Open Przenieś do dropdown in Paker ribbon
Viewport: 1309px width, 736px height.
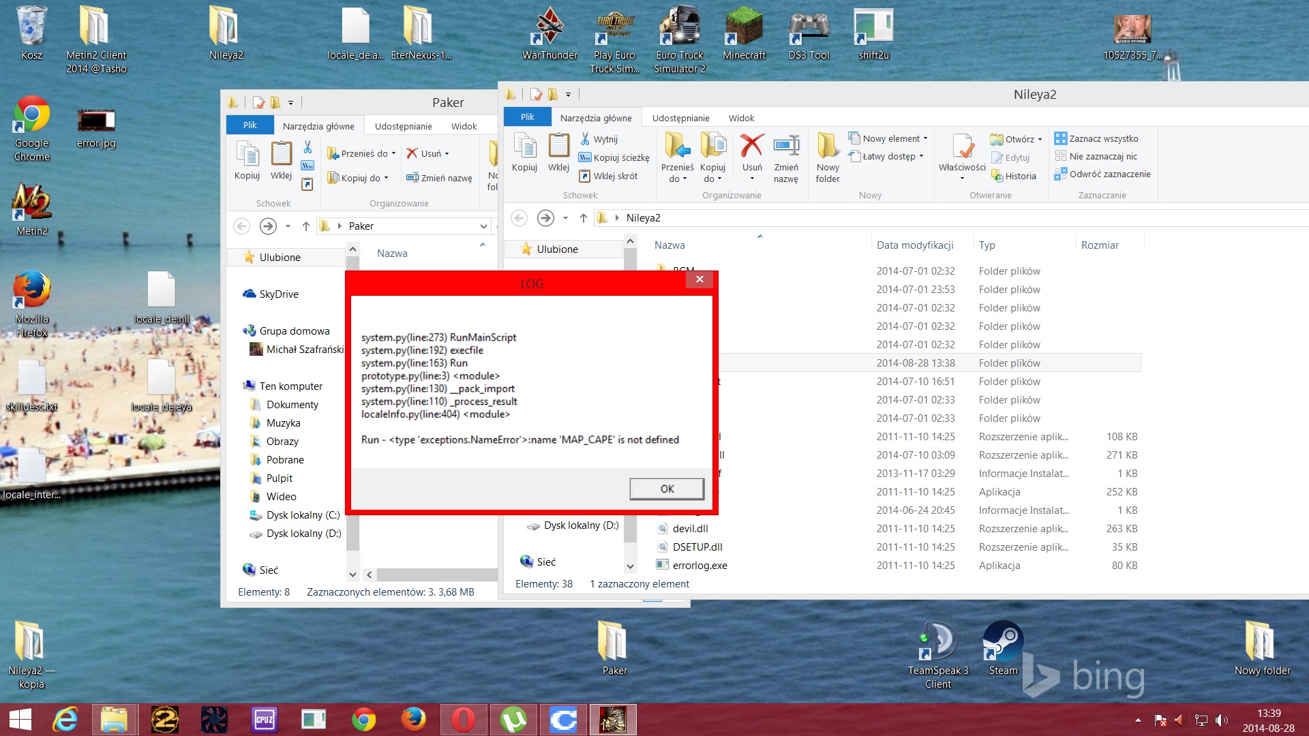pyautogui.click(x=361, y=153)
